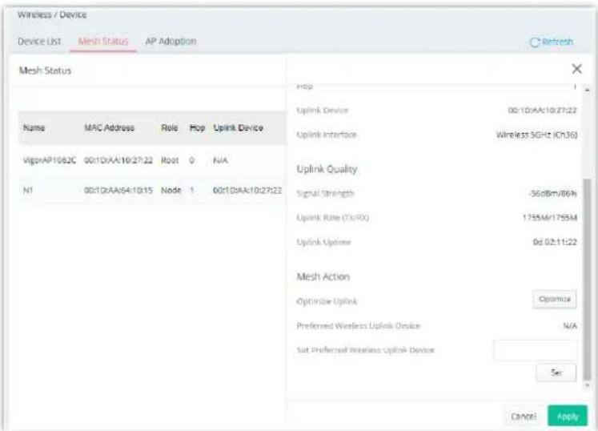598x431 pixels.
Task: Click the signal strength -56dBm value
Action: coord(553,194)
